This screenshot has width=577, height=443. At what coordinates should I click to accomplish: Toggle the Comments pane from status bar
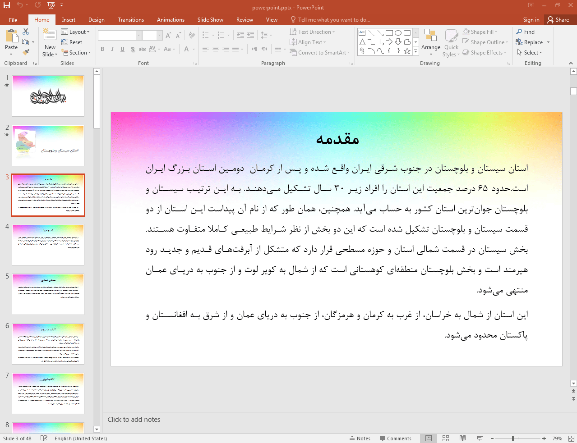pos(396,438)
